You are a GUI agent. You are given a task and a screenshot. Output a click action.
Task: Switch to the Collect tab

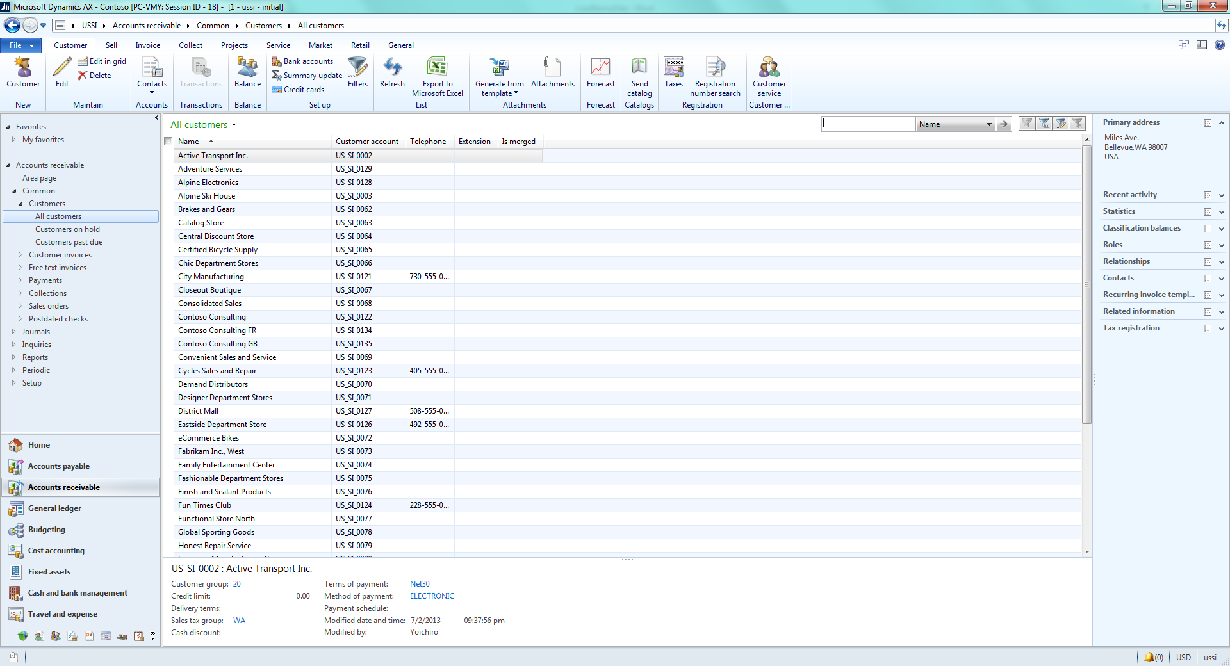pos(190,45)
